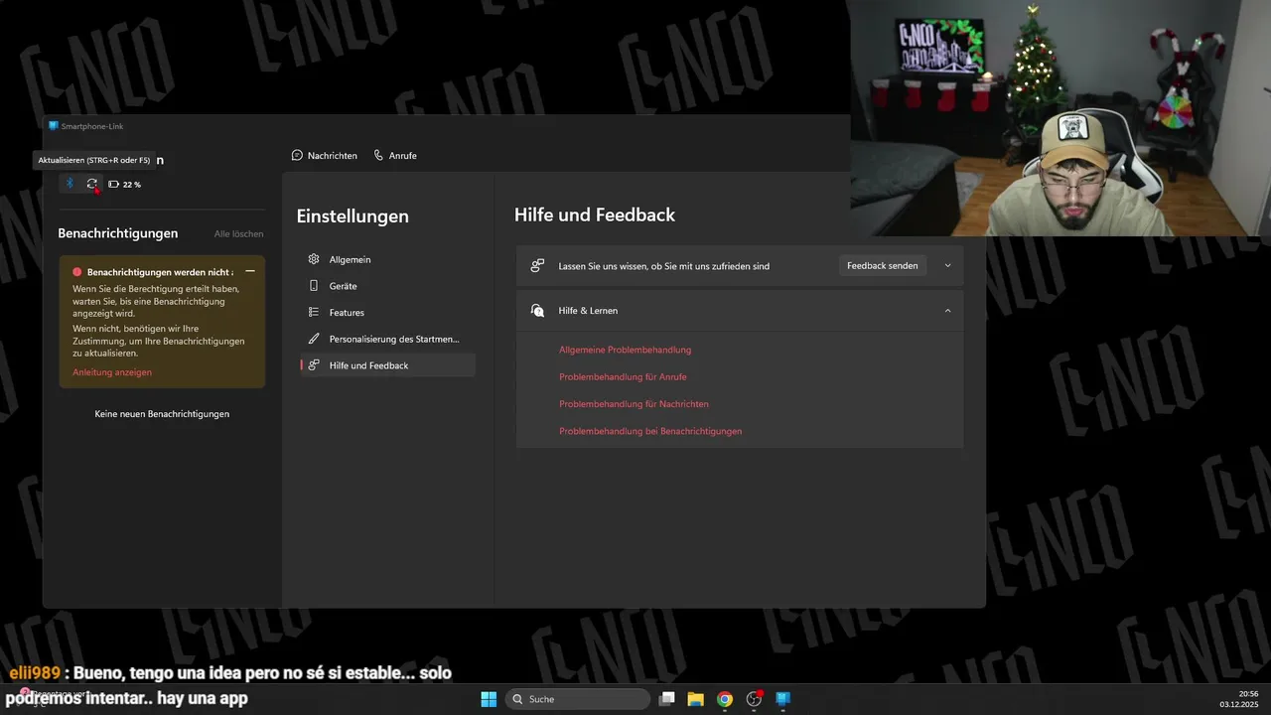Viewport: 1271px width, 715px height.
Task: Expand the feedback row chevron
Action: [947, 266]
